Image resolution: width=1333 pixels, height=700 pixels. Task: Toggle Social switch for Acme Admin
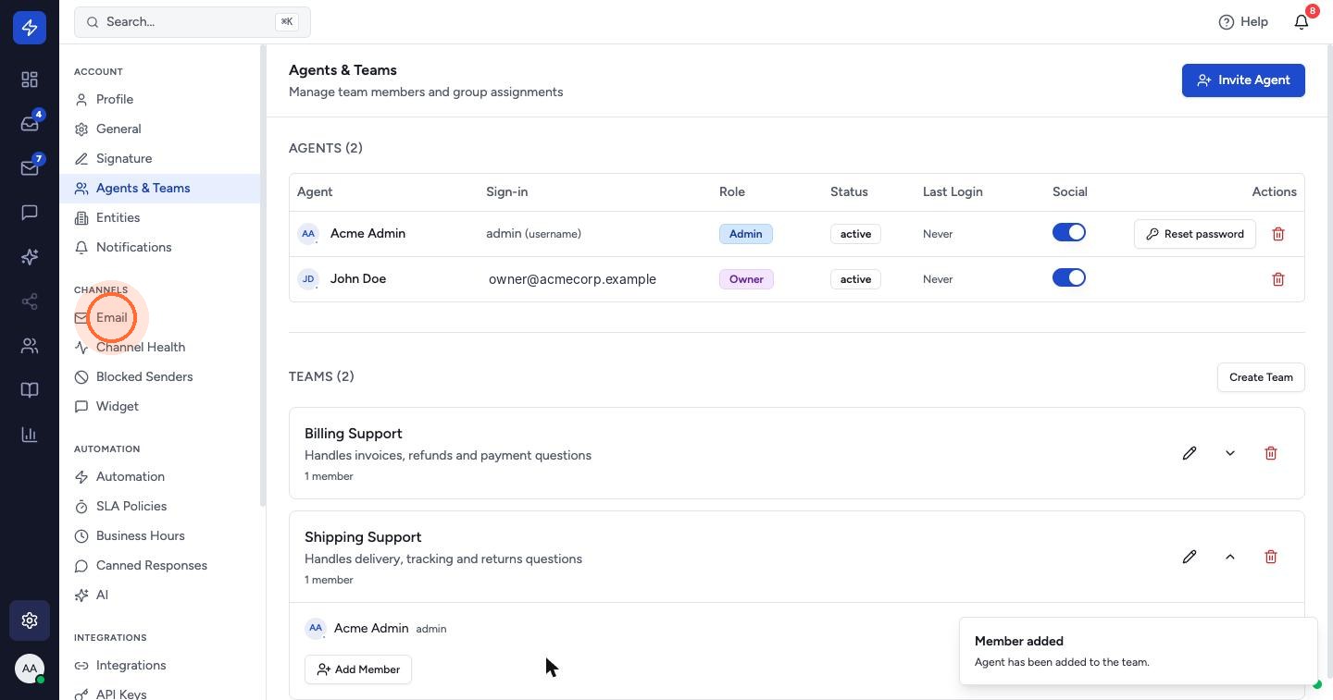coord(1069,233)
